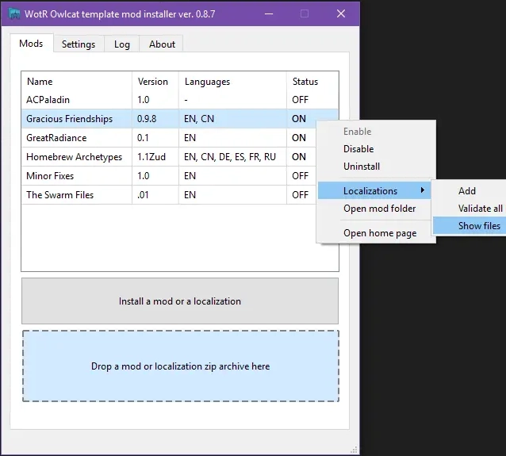The image size is (506, 456).
Task: Choose Show files in the submenu
Action: pyautogui.click(x=479, y=226)
